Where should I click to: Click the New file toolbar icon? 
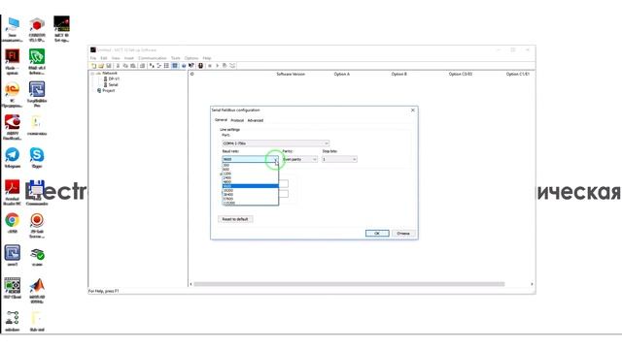tap(93, 66)
